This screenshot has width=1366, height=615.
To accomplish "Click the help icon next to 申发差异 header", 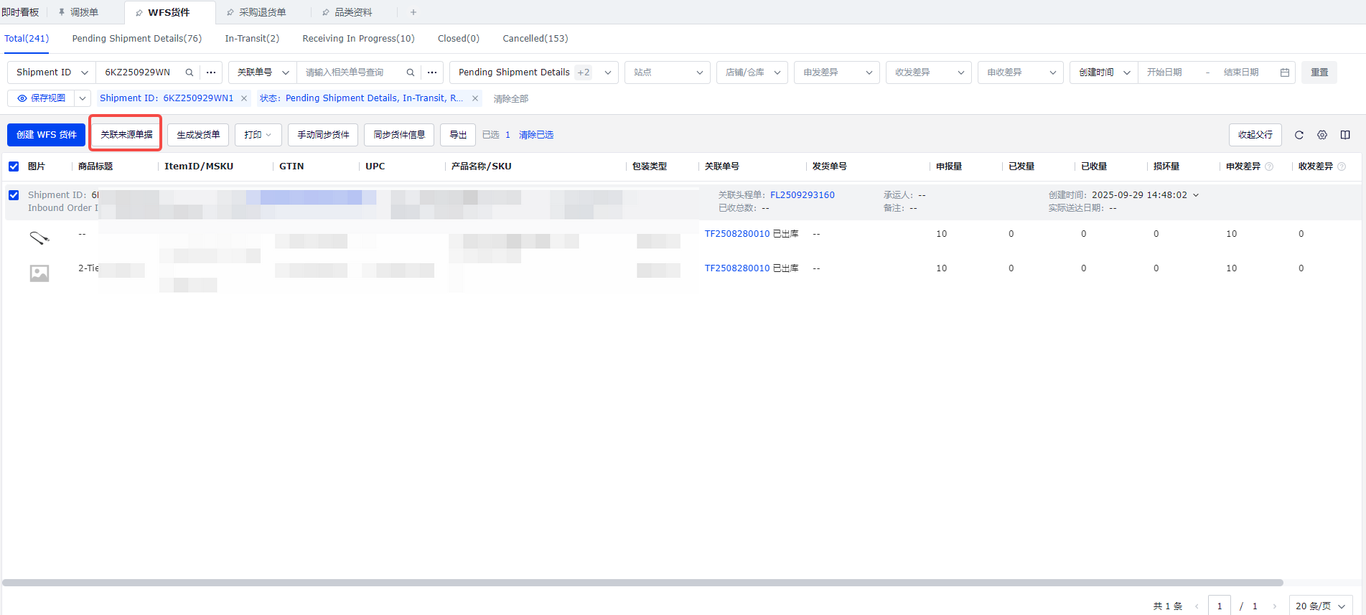I will point(1269,166).
